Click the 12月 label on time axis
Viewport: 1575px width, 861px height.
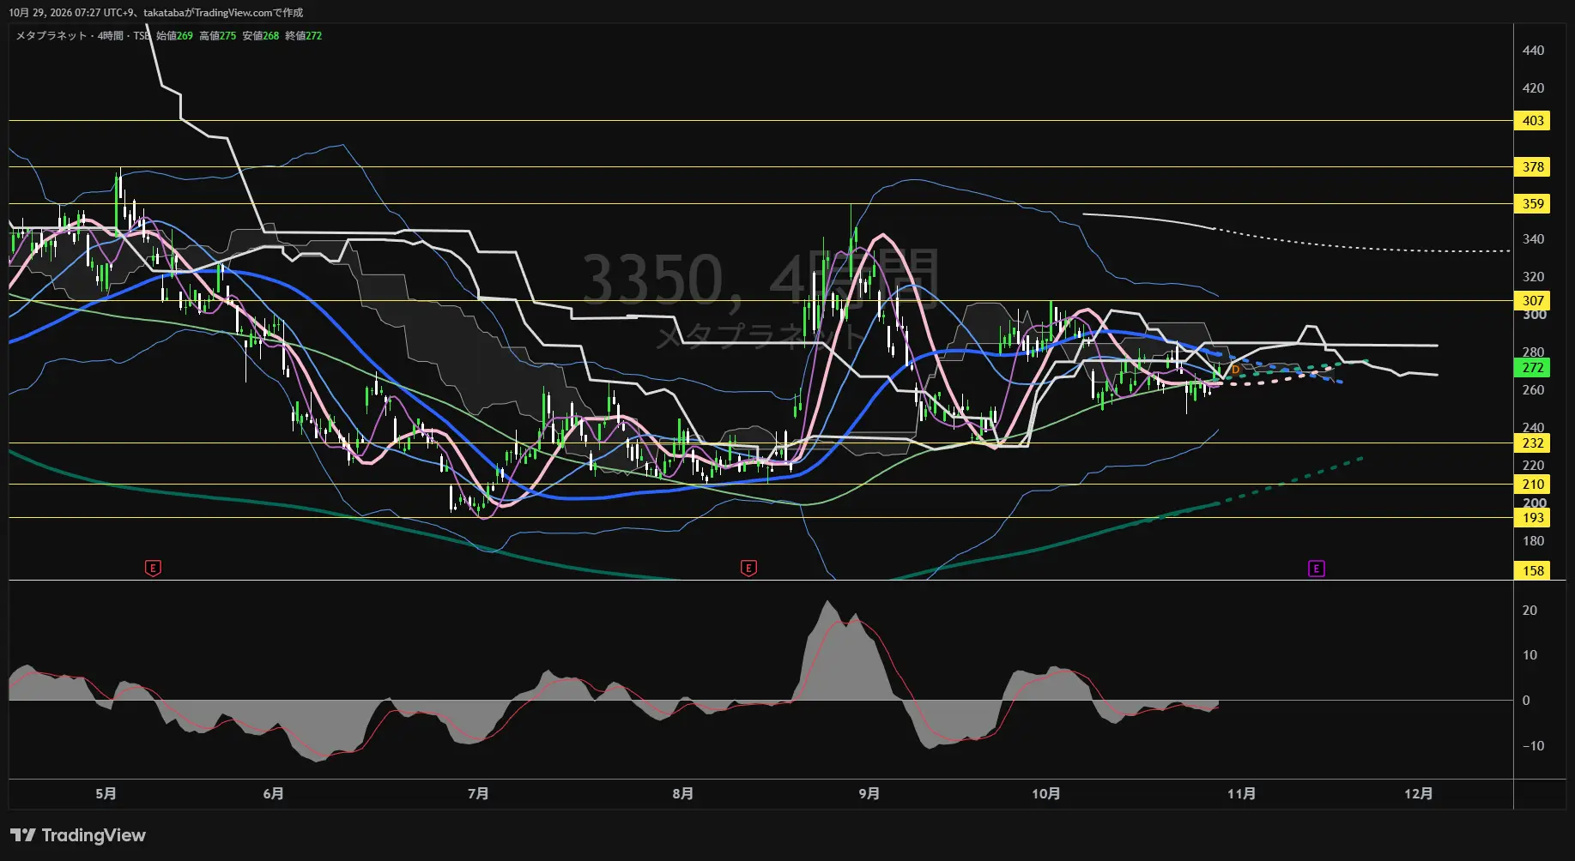pyautogui.click(x=1418, y=794)
